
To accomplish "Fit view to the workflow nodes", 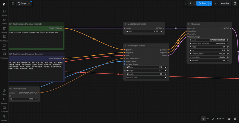I will (213, 119).
